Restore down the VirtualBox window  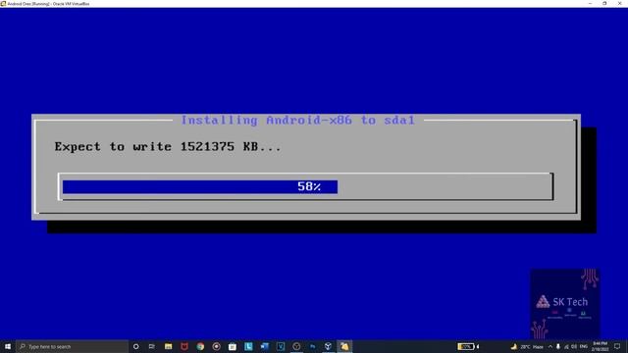tap(604, 4)
